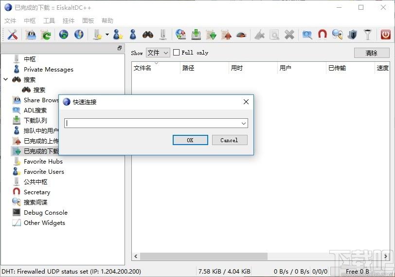Open the 工具 menu

coord(49,20)
